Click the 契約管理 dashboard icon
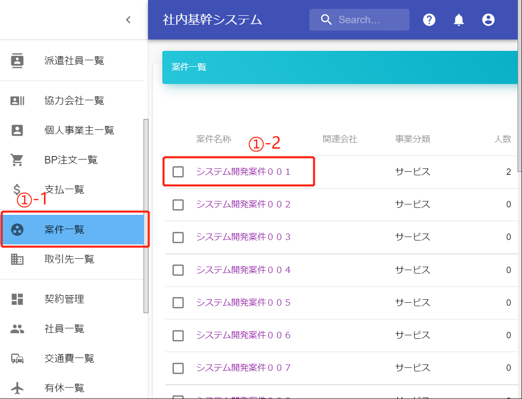Viewport: 522px width, 399px height. tap(17, 299)
